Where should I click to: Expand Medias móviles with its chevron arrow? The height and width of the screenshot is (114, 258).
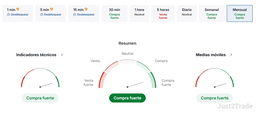coord(231,55)
